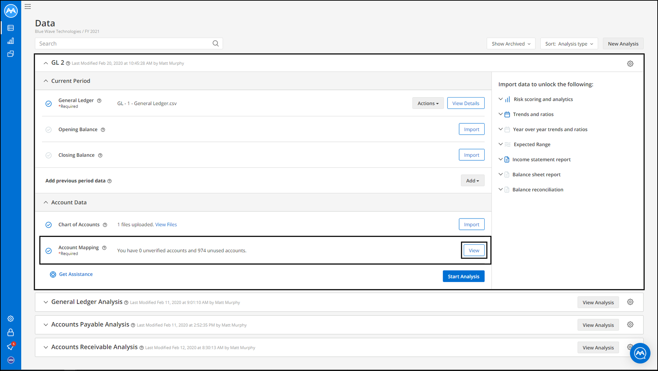
Task: Click the MindBridge logo in sidebar
Action: tap(11, 11)
